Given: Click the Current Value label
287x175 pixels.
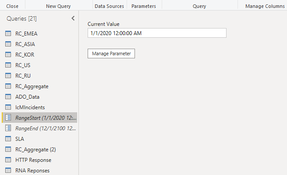Looking at the screenshot, I should pos(103,24).
